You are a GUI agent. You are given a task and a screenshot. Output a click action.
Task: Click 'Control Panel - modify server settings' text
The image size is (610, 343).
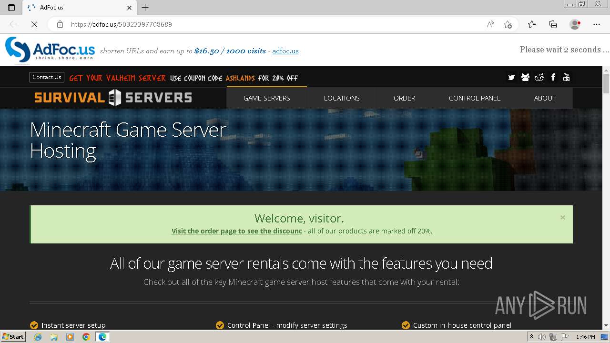[287, 325]
